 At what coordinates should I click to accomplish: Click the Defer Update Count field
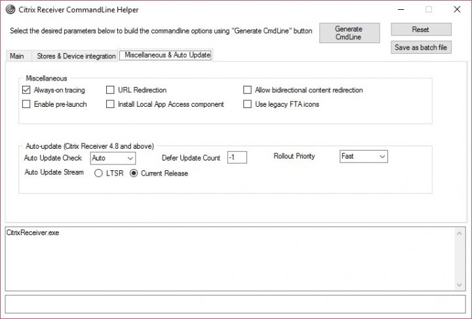(x=237, y=157)
